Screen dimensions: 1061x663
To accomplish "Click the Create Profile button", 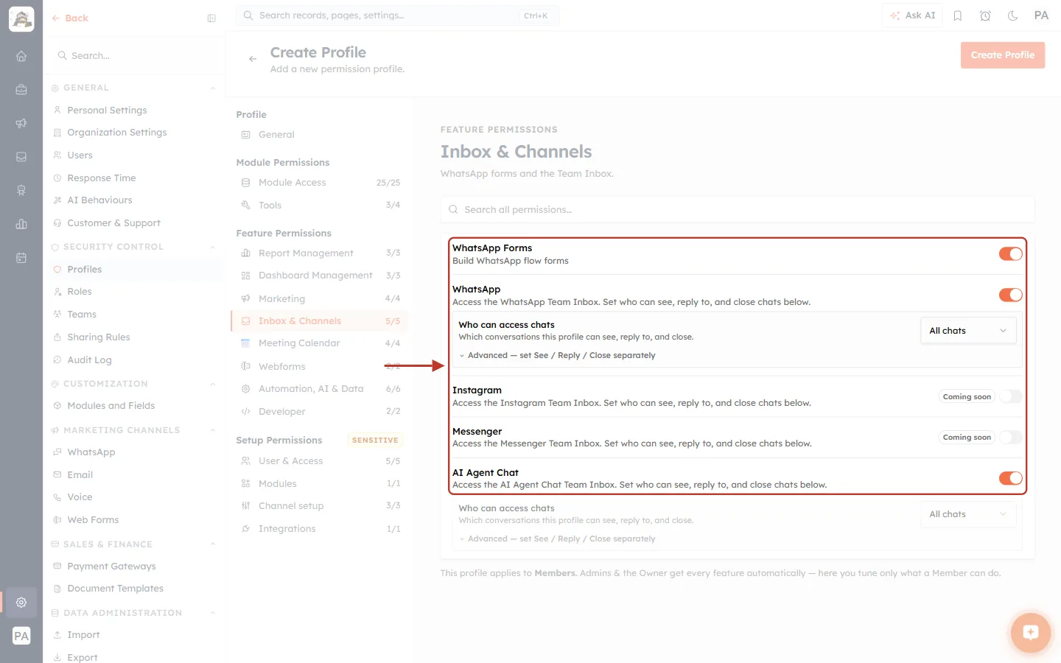I will (1003, 55).
